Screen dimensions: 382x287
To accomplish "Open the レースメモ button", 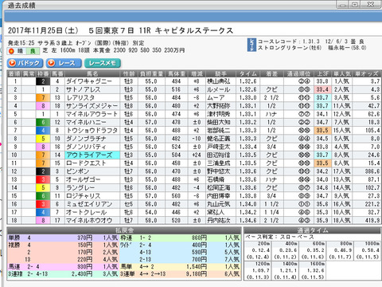I will click(103, 63).
